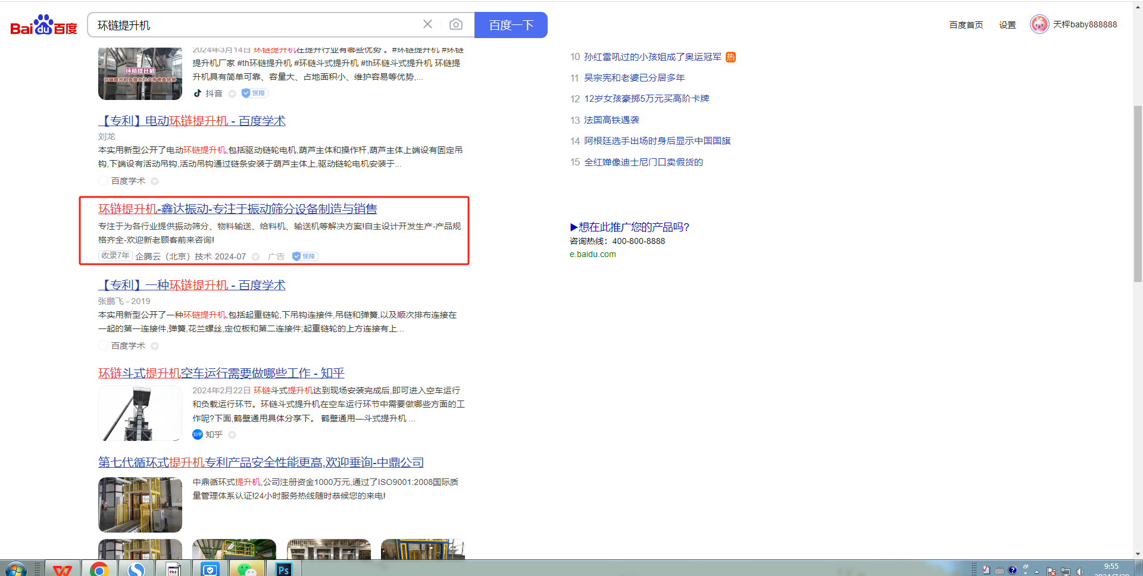Image resolution: width=1143 pixels, height=576 pixels.
Task: Open the WeChat taskbar icon
Action: [246, 569]
